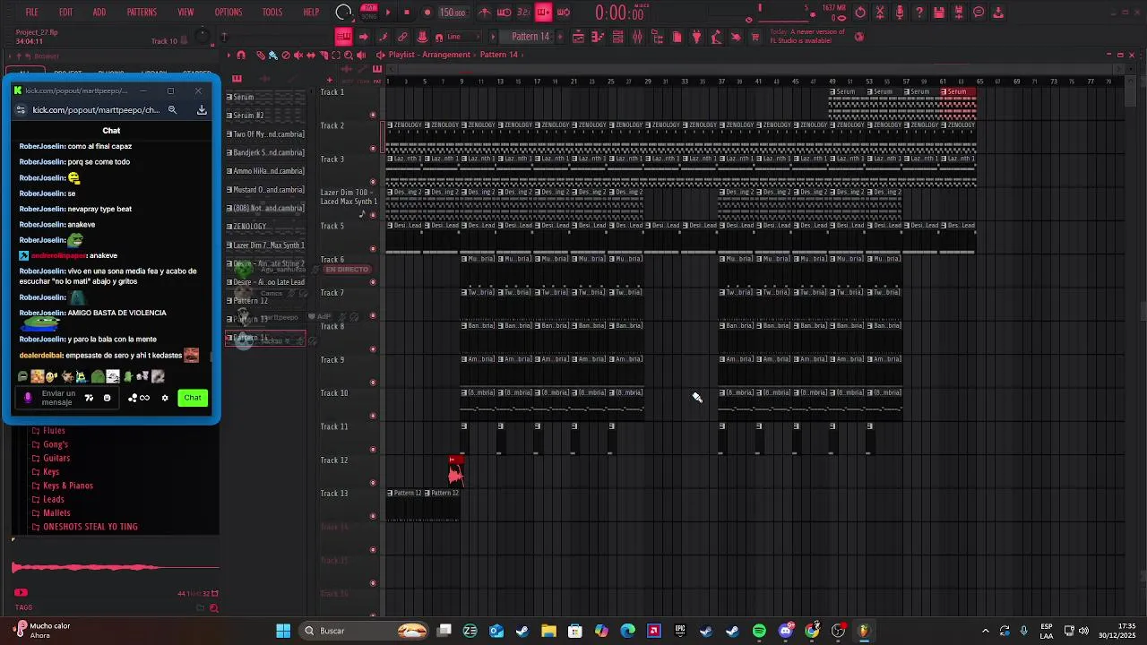Open the EDIT menu
The width and height of the screenshot is (1147, 645).
tap(65, 13)
